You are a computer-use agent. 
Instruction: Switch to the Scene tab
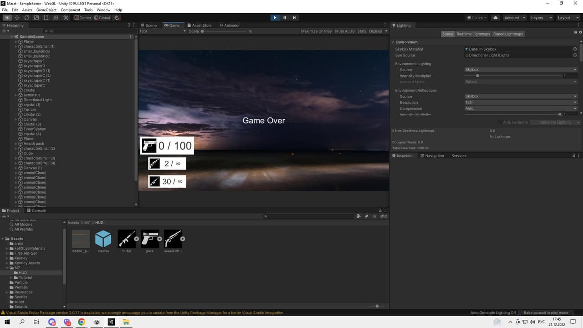[x=148, y=26]
